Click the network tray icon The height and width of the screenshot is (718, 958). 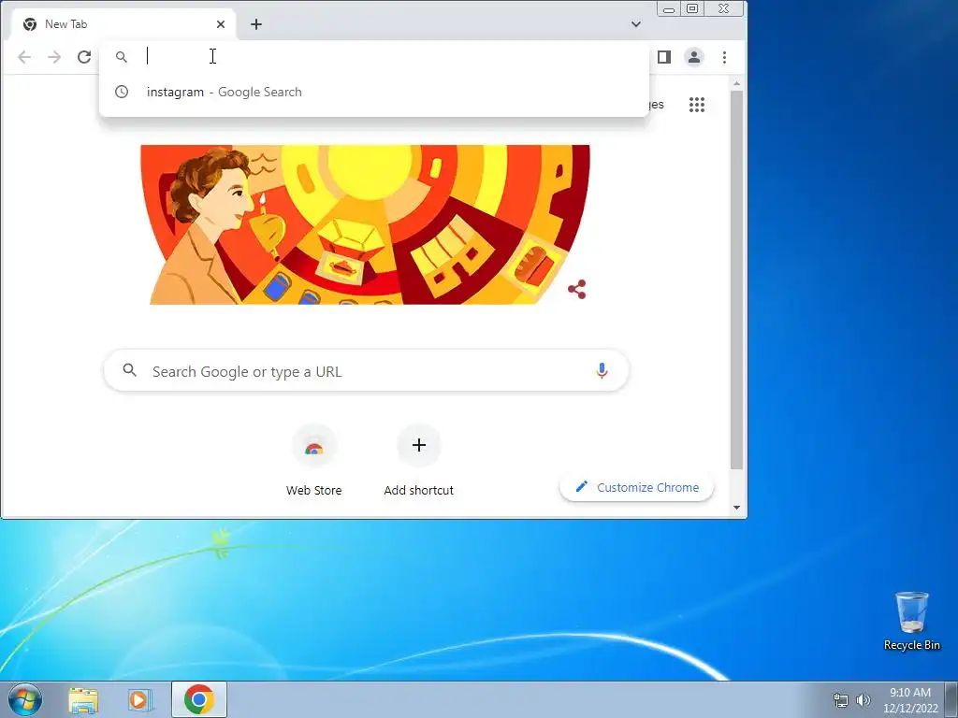coord(841,700)
